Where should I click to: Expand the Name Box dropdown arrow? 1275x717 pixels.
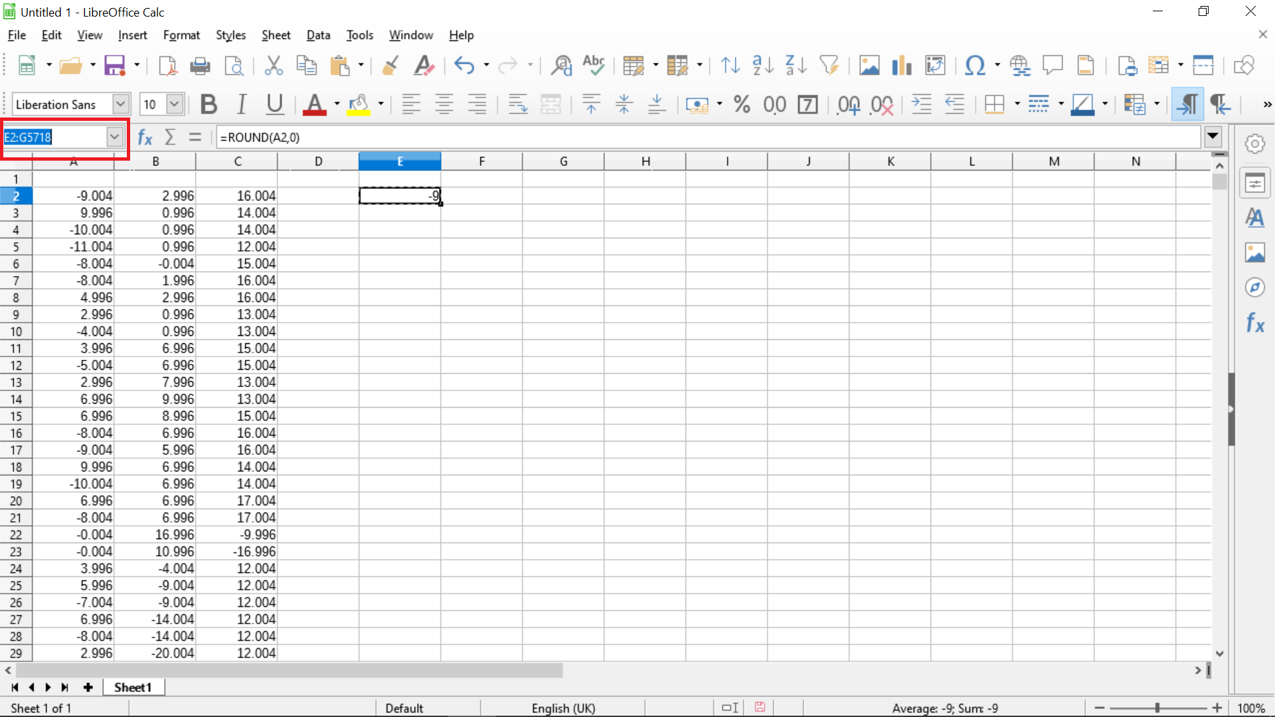click(115, 137)
